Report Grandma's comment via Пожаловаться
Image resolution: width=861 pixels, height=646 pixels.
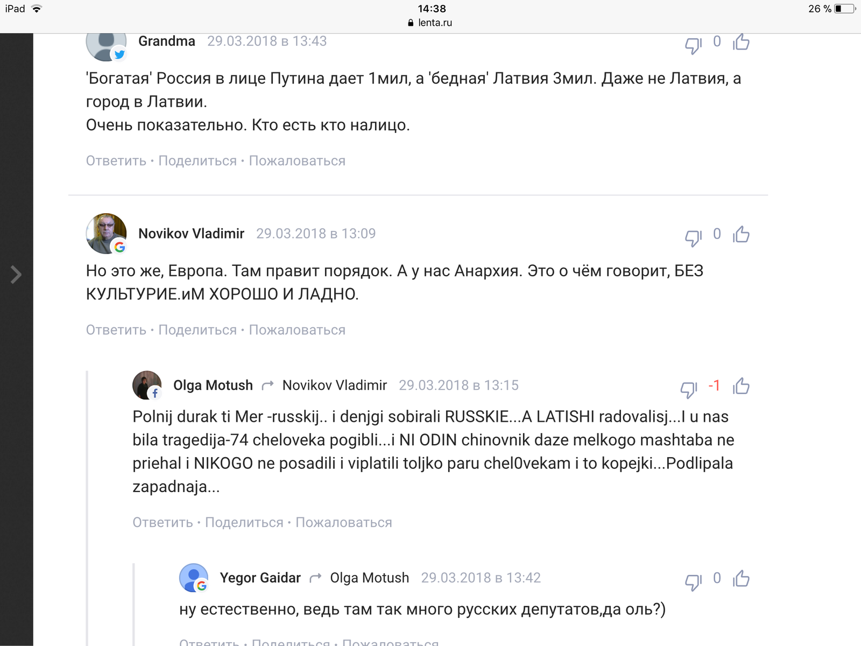pyautogui.click(x=297, y=161)
